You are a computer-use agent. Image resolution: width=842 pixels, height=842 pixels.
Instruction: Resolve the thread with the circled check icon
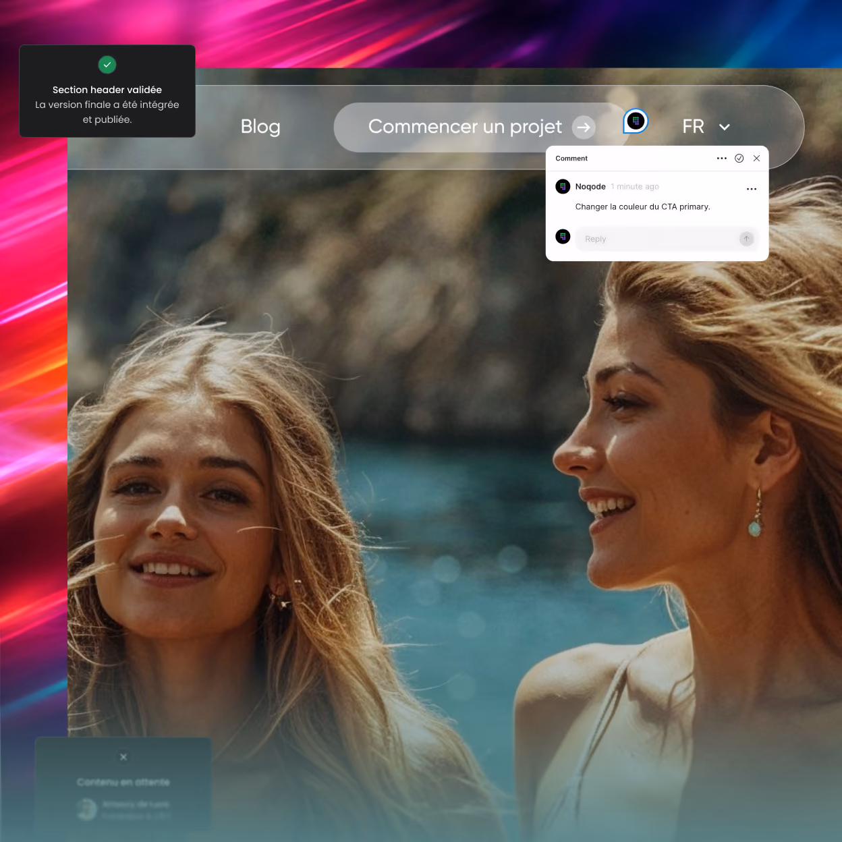coord(739,159)
